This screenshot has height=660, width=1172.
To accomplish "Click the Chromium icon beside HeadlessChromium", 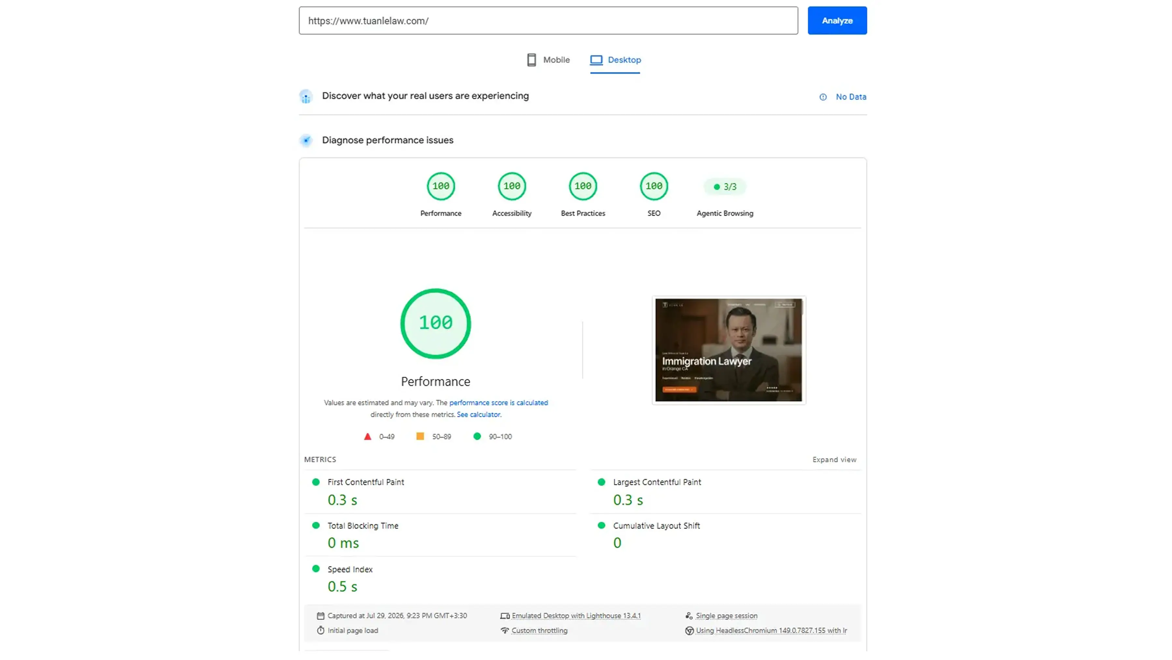I will (x=689, y=630).
